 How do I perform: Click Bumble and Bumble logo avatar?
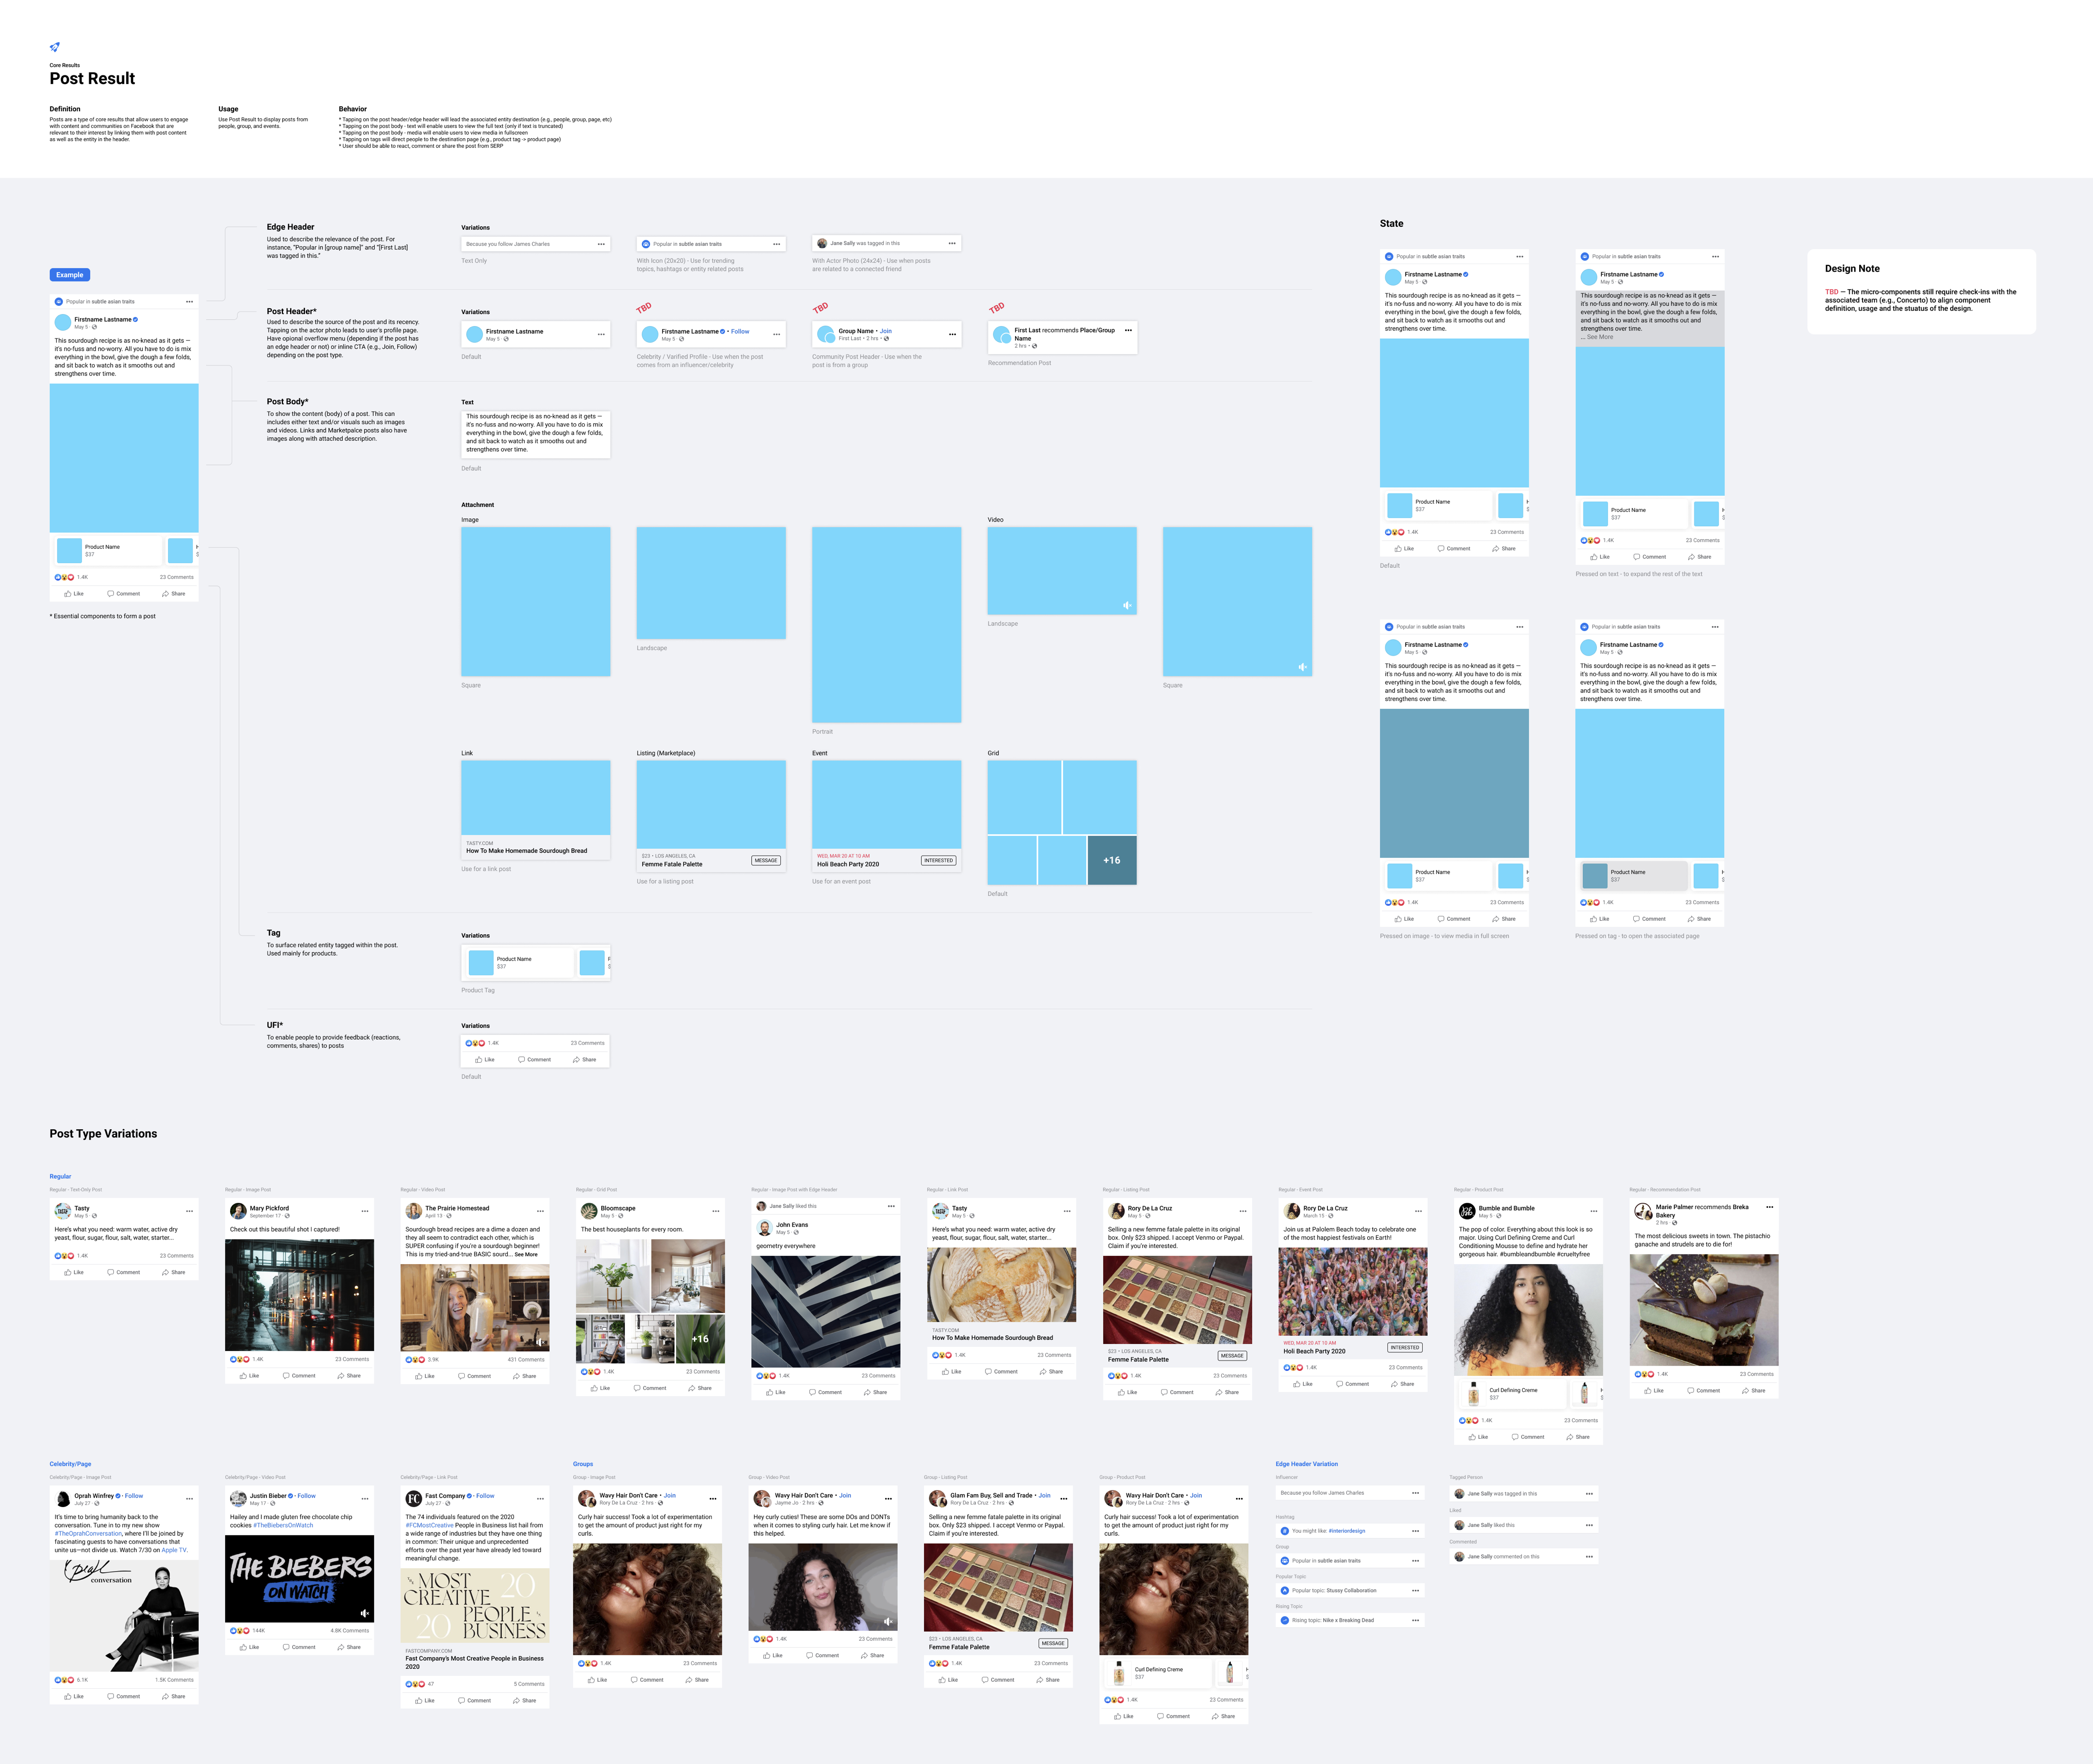(1467, 1211)
